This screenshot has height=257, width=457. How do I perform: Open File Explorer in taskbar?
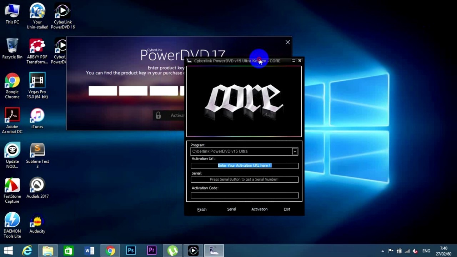coord(48,251)
